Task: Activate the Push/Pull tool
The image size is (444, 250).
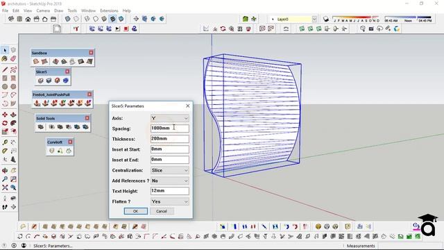Action: (x=13, y=115)
